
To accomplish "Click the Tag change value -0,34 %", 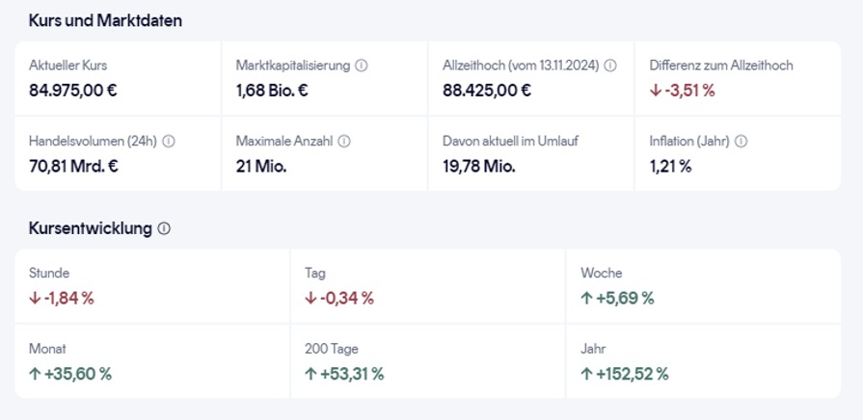I will click(346, 299).
